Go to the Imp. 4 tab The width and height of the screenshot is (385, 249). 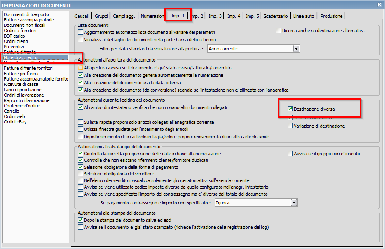tap(234, 16)
